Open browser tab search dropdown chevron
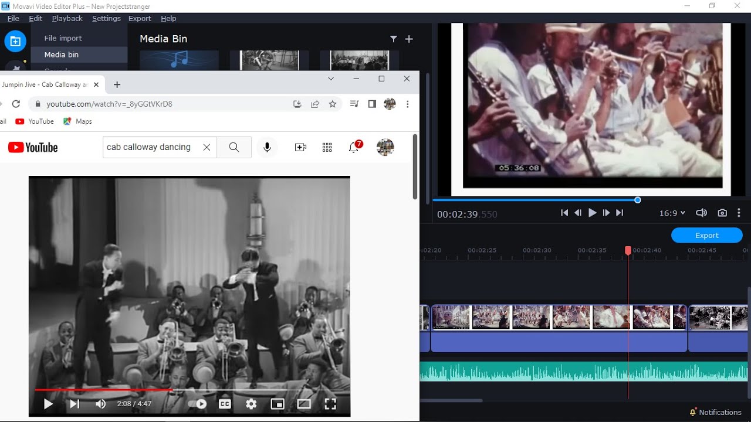 [331, 79]
